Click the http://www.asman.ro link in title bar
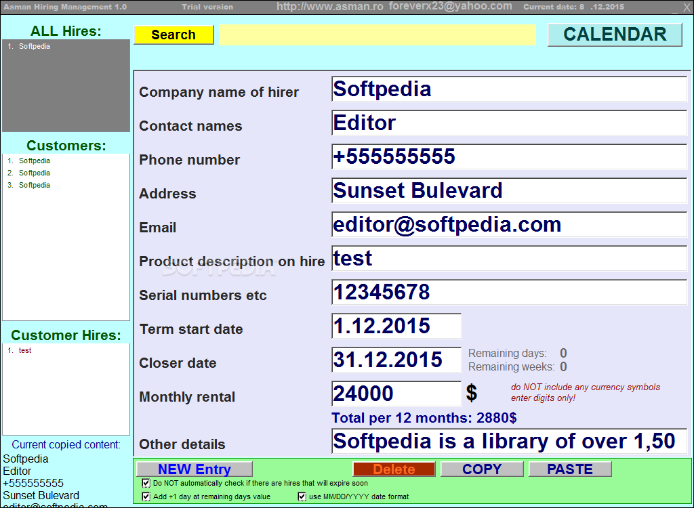The height and width of the screenshot is (508, 694). [x=330, y=7]
